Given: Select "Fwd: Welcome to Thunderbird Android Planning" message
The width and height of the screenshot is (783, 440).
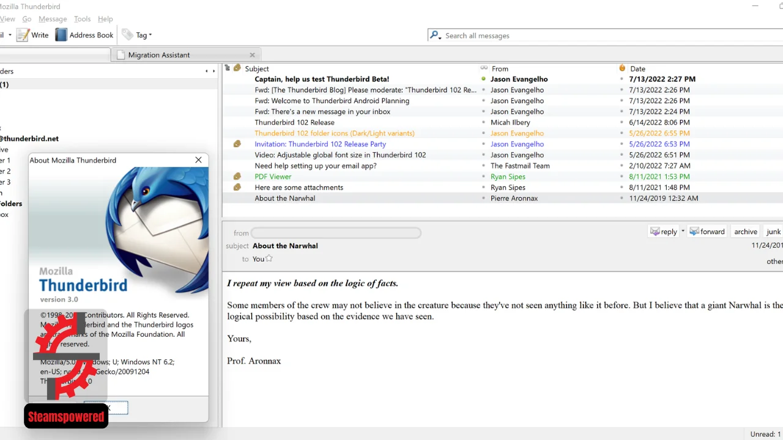Looking at the screenshot, I should tap(332, 101).
